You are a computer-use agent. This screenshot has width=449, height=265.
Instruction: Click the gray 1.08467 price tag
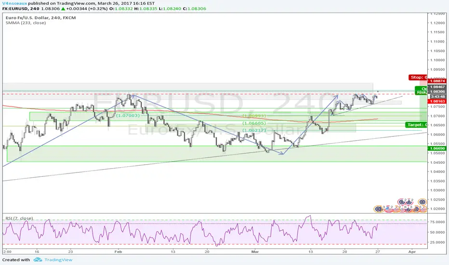click(x=437, y=87)
